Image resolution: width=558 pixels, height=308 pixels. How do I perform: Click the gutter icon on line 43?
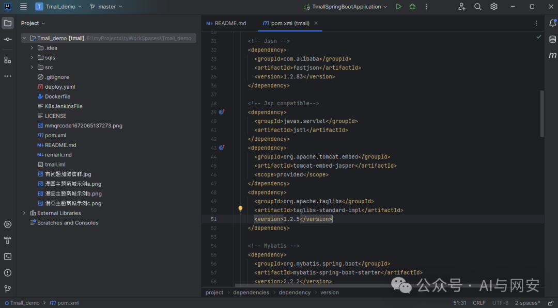pos(221,148)
